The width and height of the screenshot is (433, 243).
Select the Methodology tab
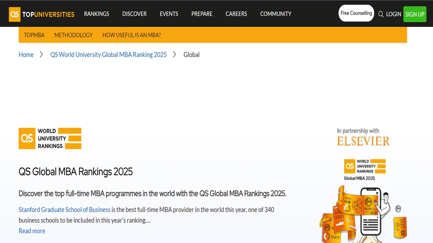point(73,35)
